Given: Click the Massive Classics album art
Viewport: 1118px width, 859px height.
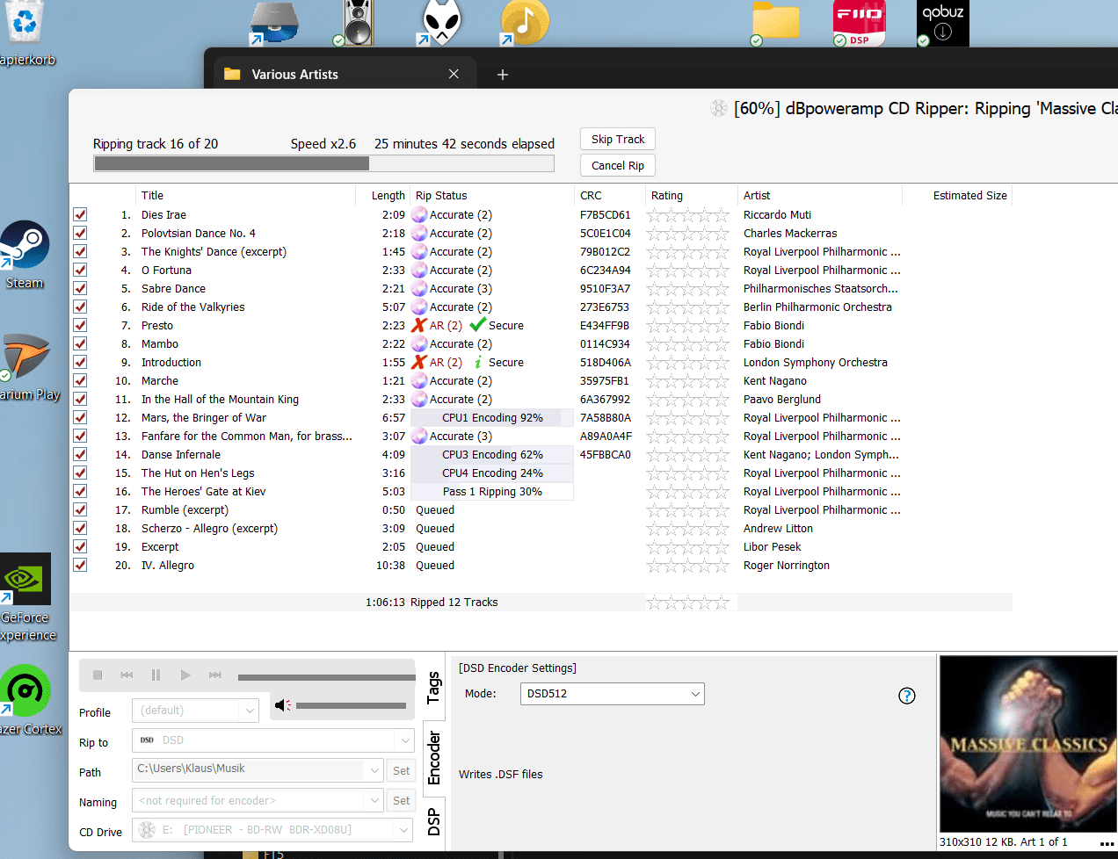Looking at the screenshot, I should click(1028, 744).
